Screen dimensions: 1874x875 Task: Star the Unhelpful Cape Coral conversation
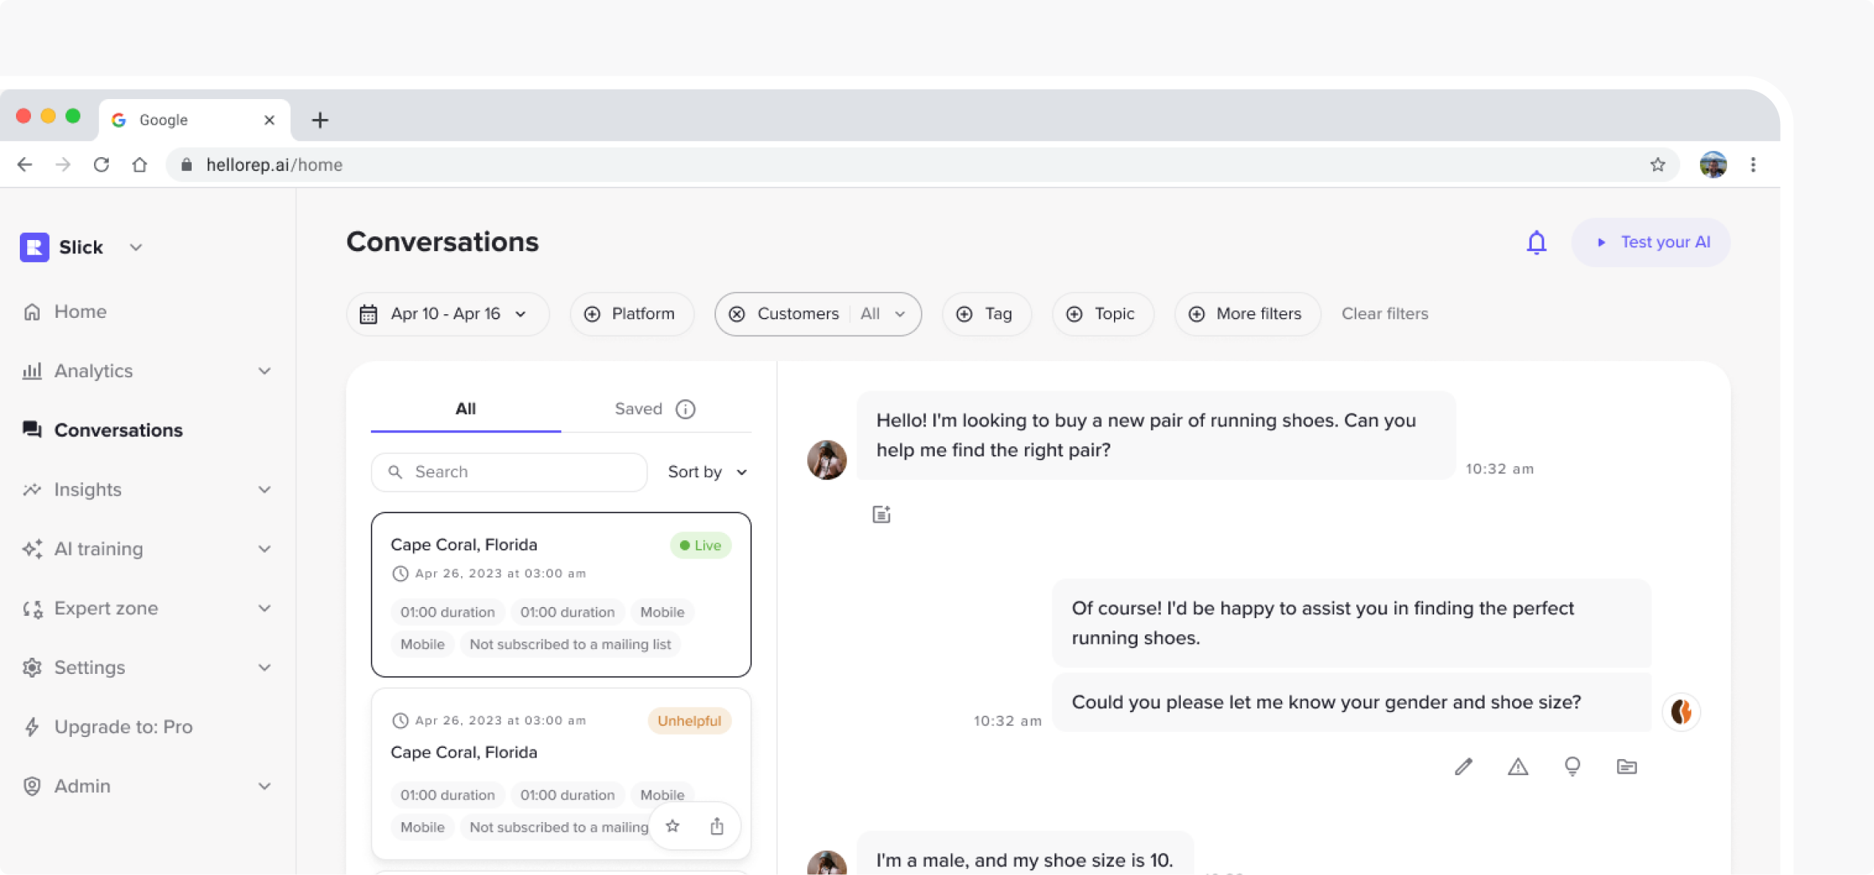[673, 827]
